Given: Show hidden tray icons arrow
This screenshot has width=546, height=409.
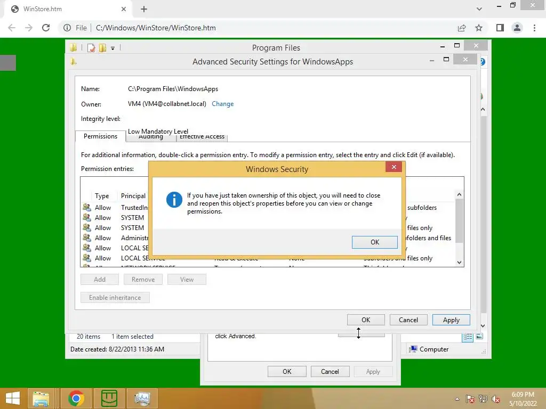Looking at the screenshot, I should pyautogui.click(x=457, y=399).
